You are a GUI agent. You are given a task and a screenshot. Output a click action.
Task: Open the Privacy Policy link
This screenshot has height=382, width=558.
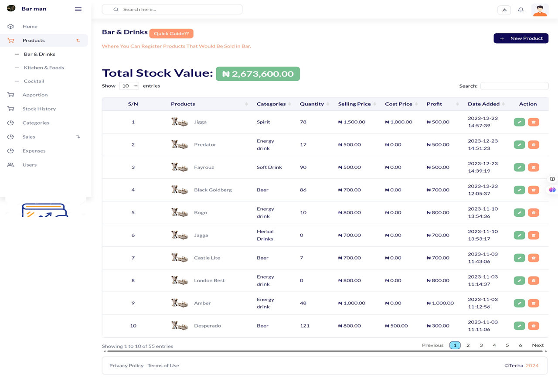coord(126,365)
